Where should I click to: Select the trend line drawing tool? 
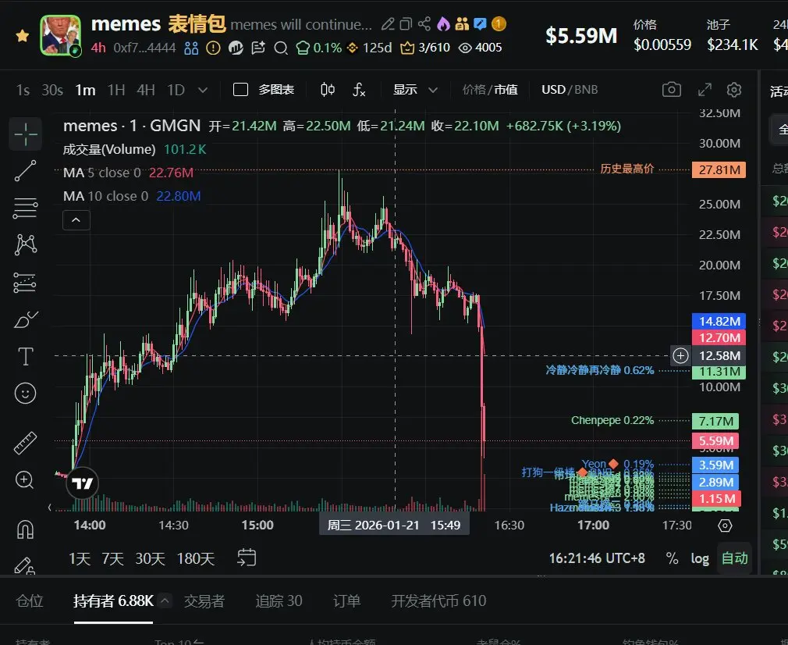pyautogui.click(x=25, y=170)
